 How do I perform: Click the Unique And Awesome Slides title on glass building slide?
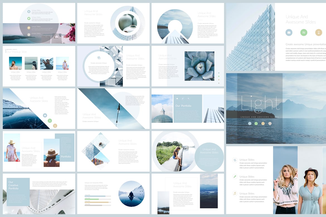tap(301, 19)
